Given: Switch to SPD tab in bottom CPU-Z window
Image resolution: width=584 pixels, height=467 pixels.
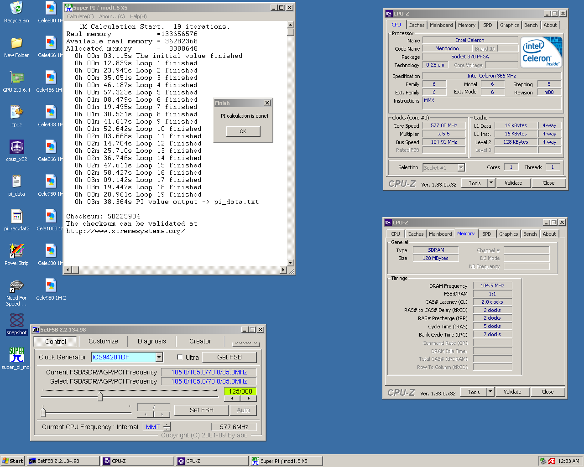Looking at the screenshot, I should [x=487, y=234].
